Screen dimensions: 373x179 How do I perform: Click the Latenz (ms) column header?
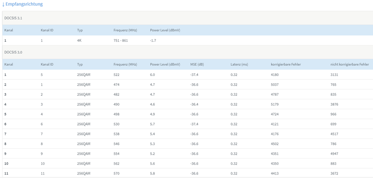(239, 64)
